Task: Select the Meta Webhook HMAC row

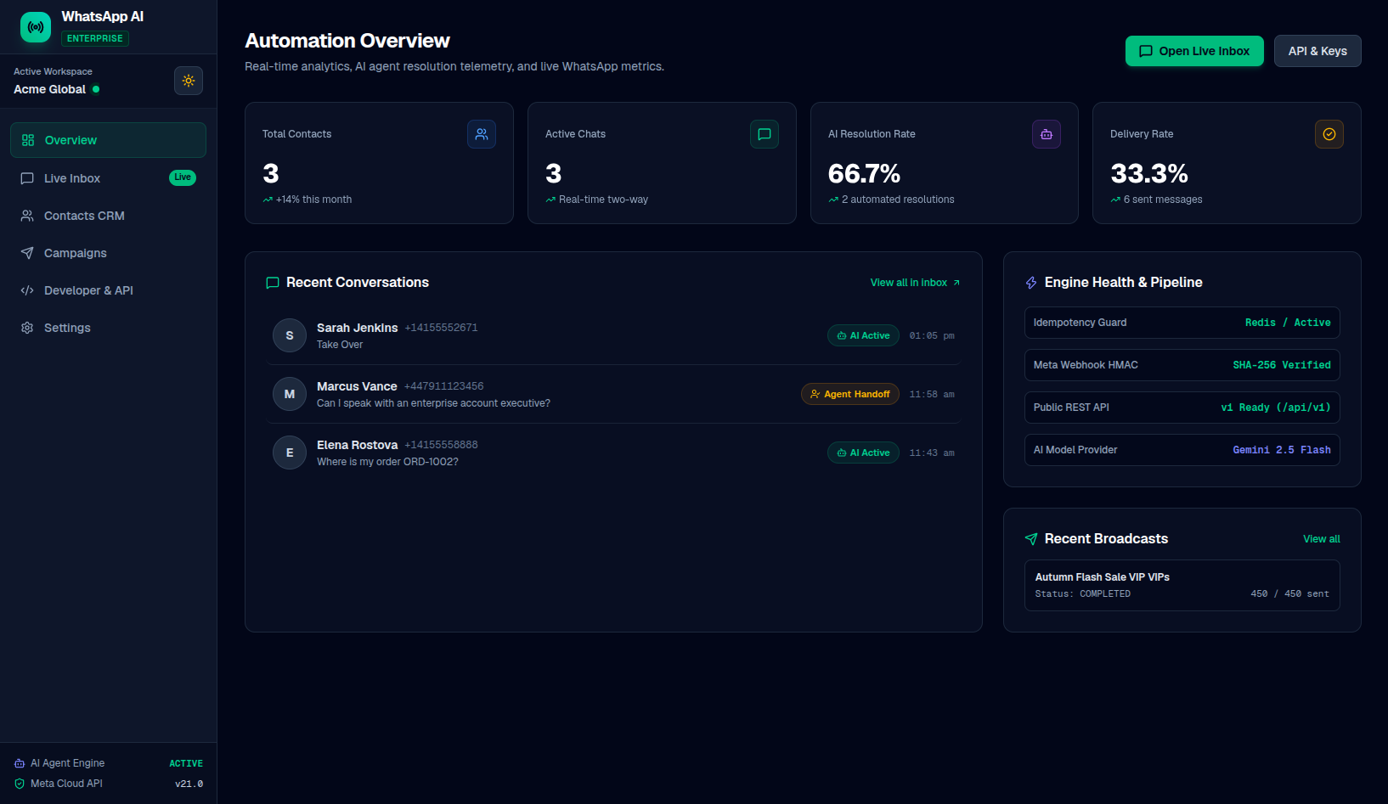Action: pyautogui.click(x=1182, y=365)
